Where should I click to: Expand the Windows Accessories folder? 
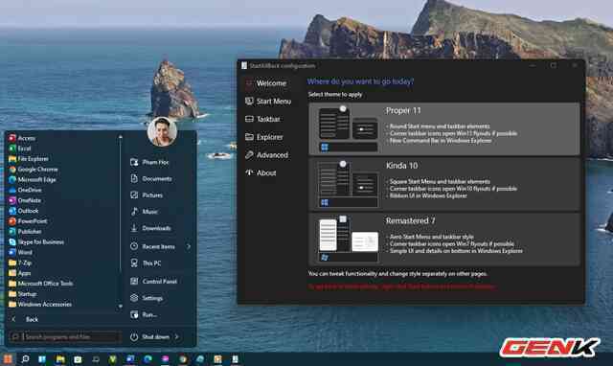[x=40, y=305]
